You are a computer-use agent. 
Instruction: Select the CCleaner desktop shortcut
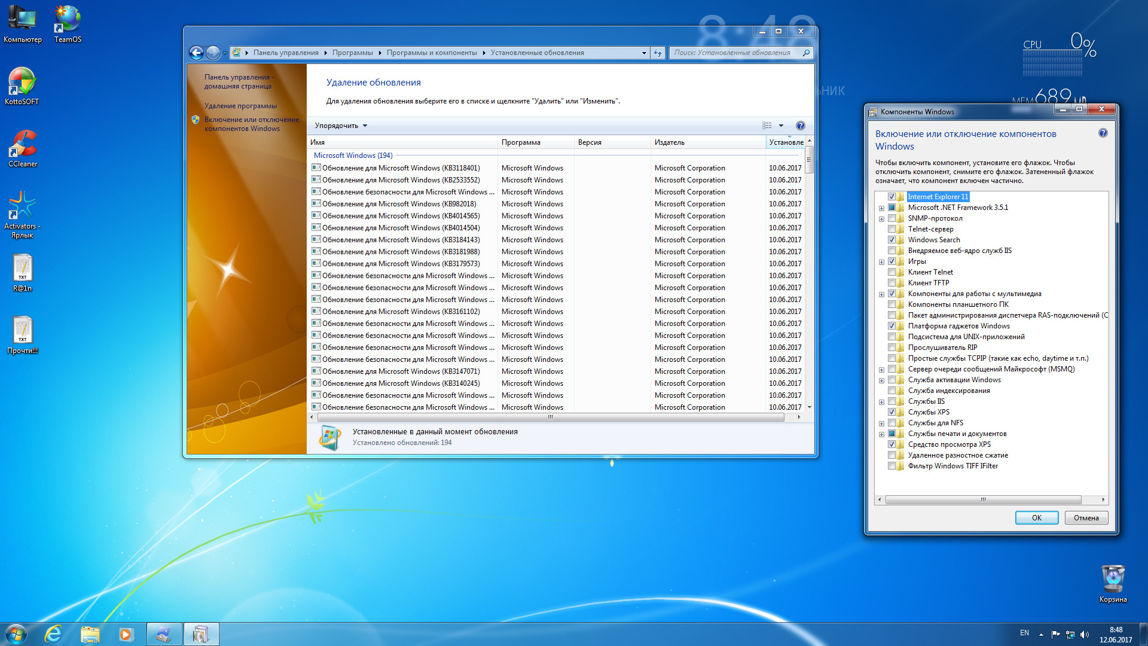23,148
